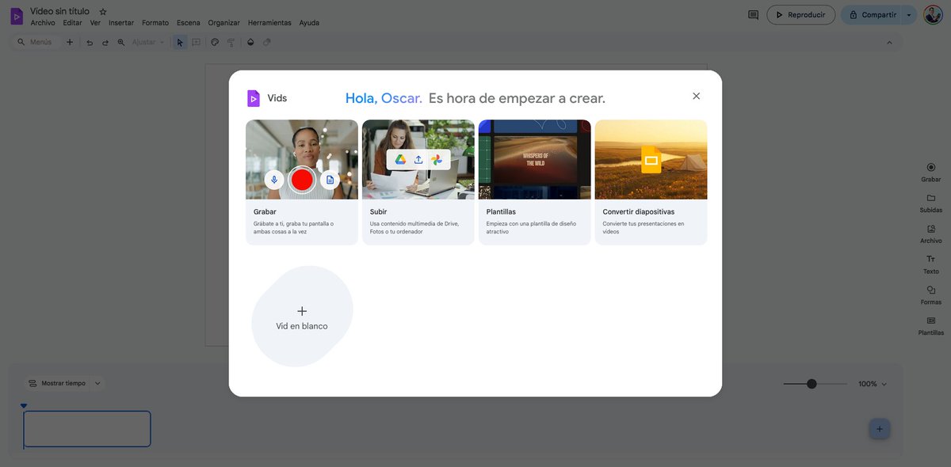Open the Formato menu

155,23
